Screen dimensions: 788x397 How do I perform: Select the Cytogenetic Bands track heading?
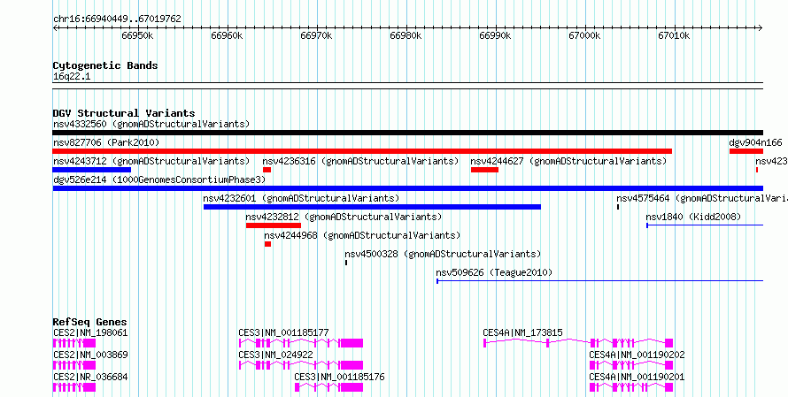(105, 65)
